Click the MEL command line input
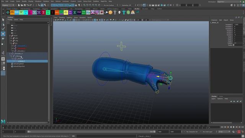 pyautogui.click(x=106, y=136)
